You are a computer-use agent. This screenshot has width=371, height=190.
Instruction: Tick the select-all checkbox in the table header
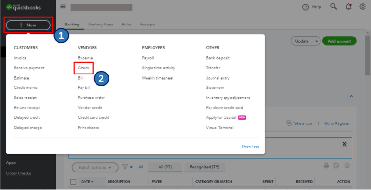[x=73, y=182]
